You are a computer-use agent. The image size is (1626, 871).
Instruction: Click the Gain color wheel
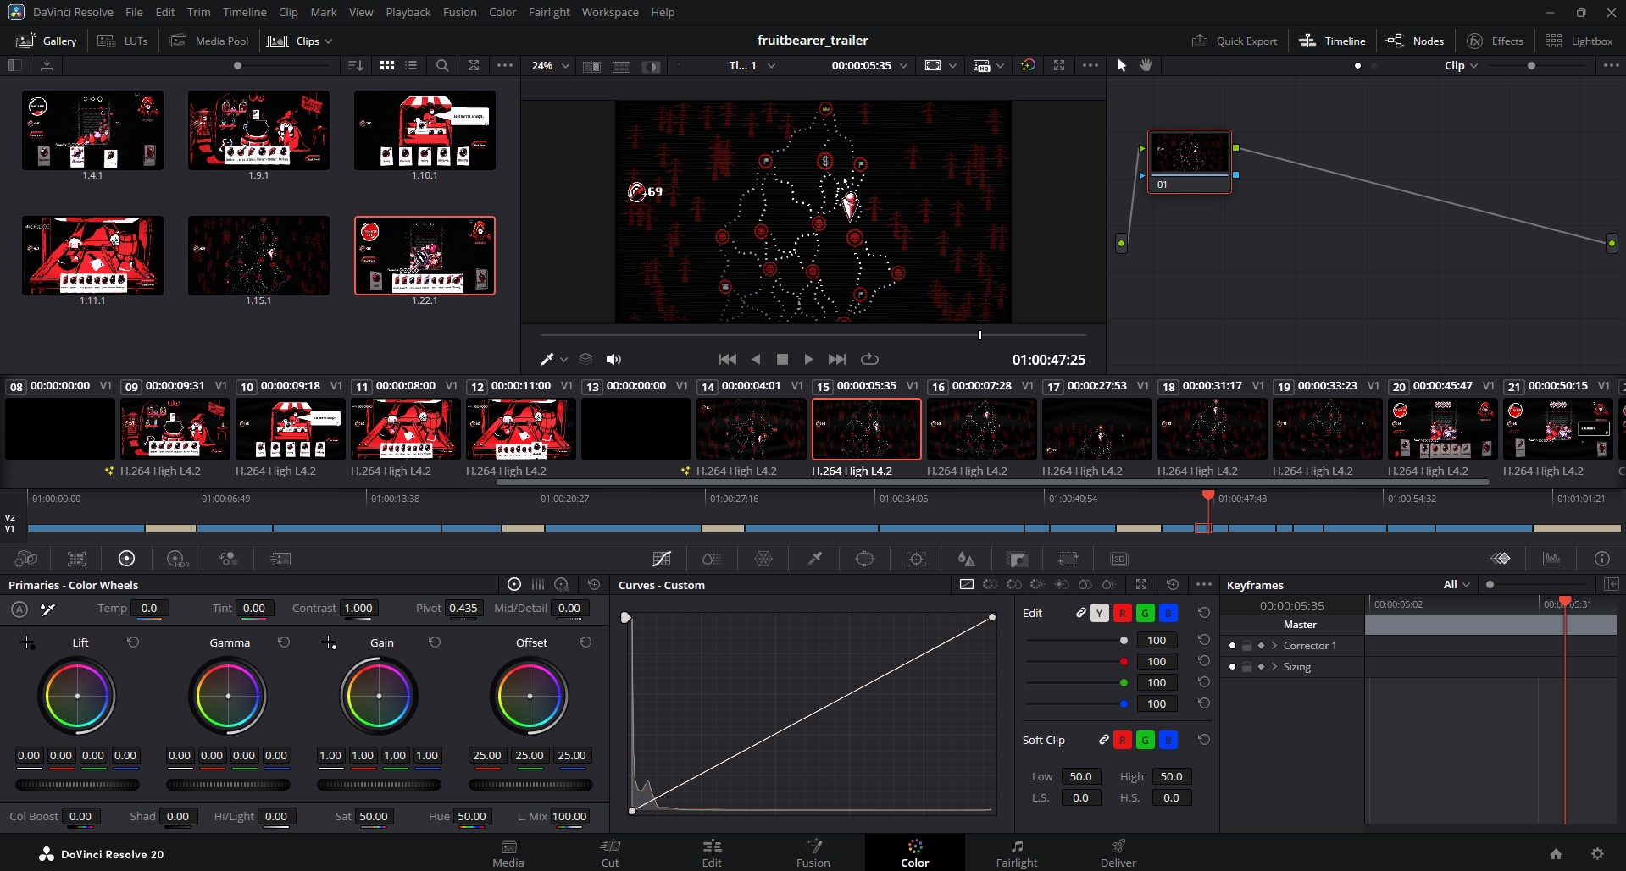pos(379,696)
